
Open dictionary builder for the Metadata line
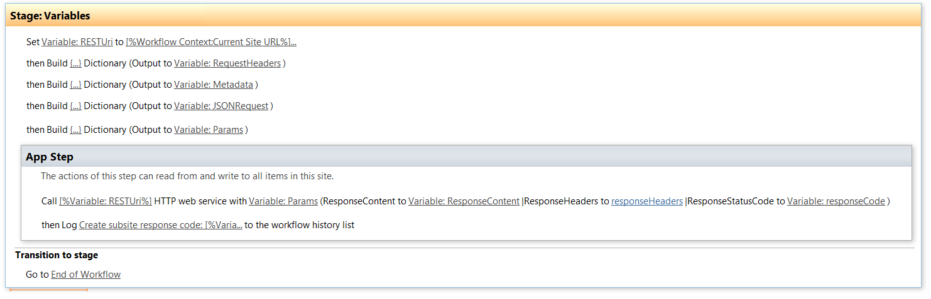(75, 85)
